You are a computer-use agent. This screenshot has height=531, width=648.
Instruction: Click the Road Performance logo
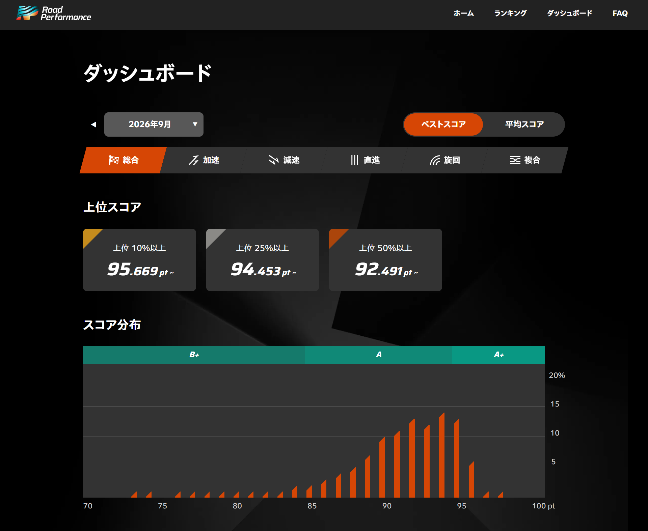[x=54, y=13]
